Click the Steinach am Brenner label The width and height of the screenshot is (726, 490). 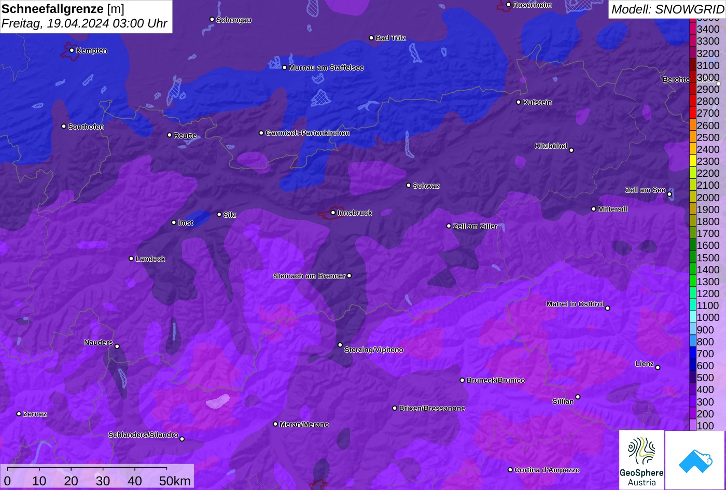coord(309,276)
